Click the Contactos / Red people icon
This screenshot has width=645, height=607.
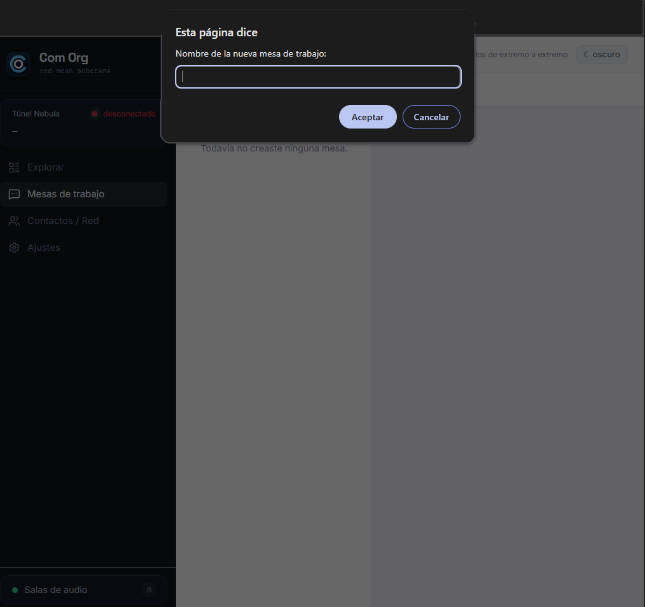point(15,221)
